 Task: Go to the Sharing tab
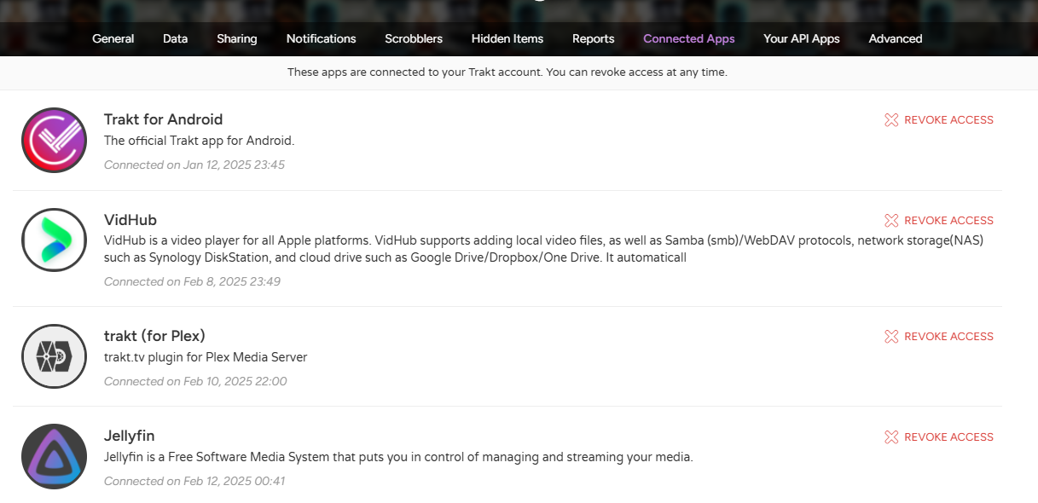[237, 38]
